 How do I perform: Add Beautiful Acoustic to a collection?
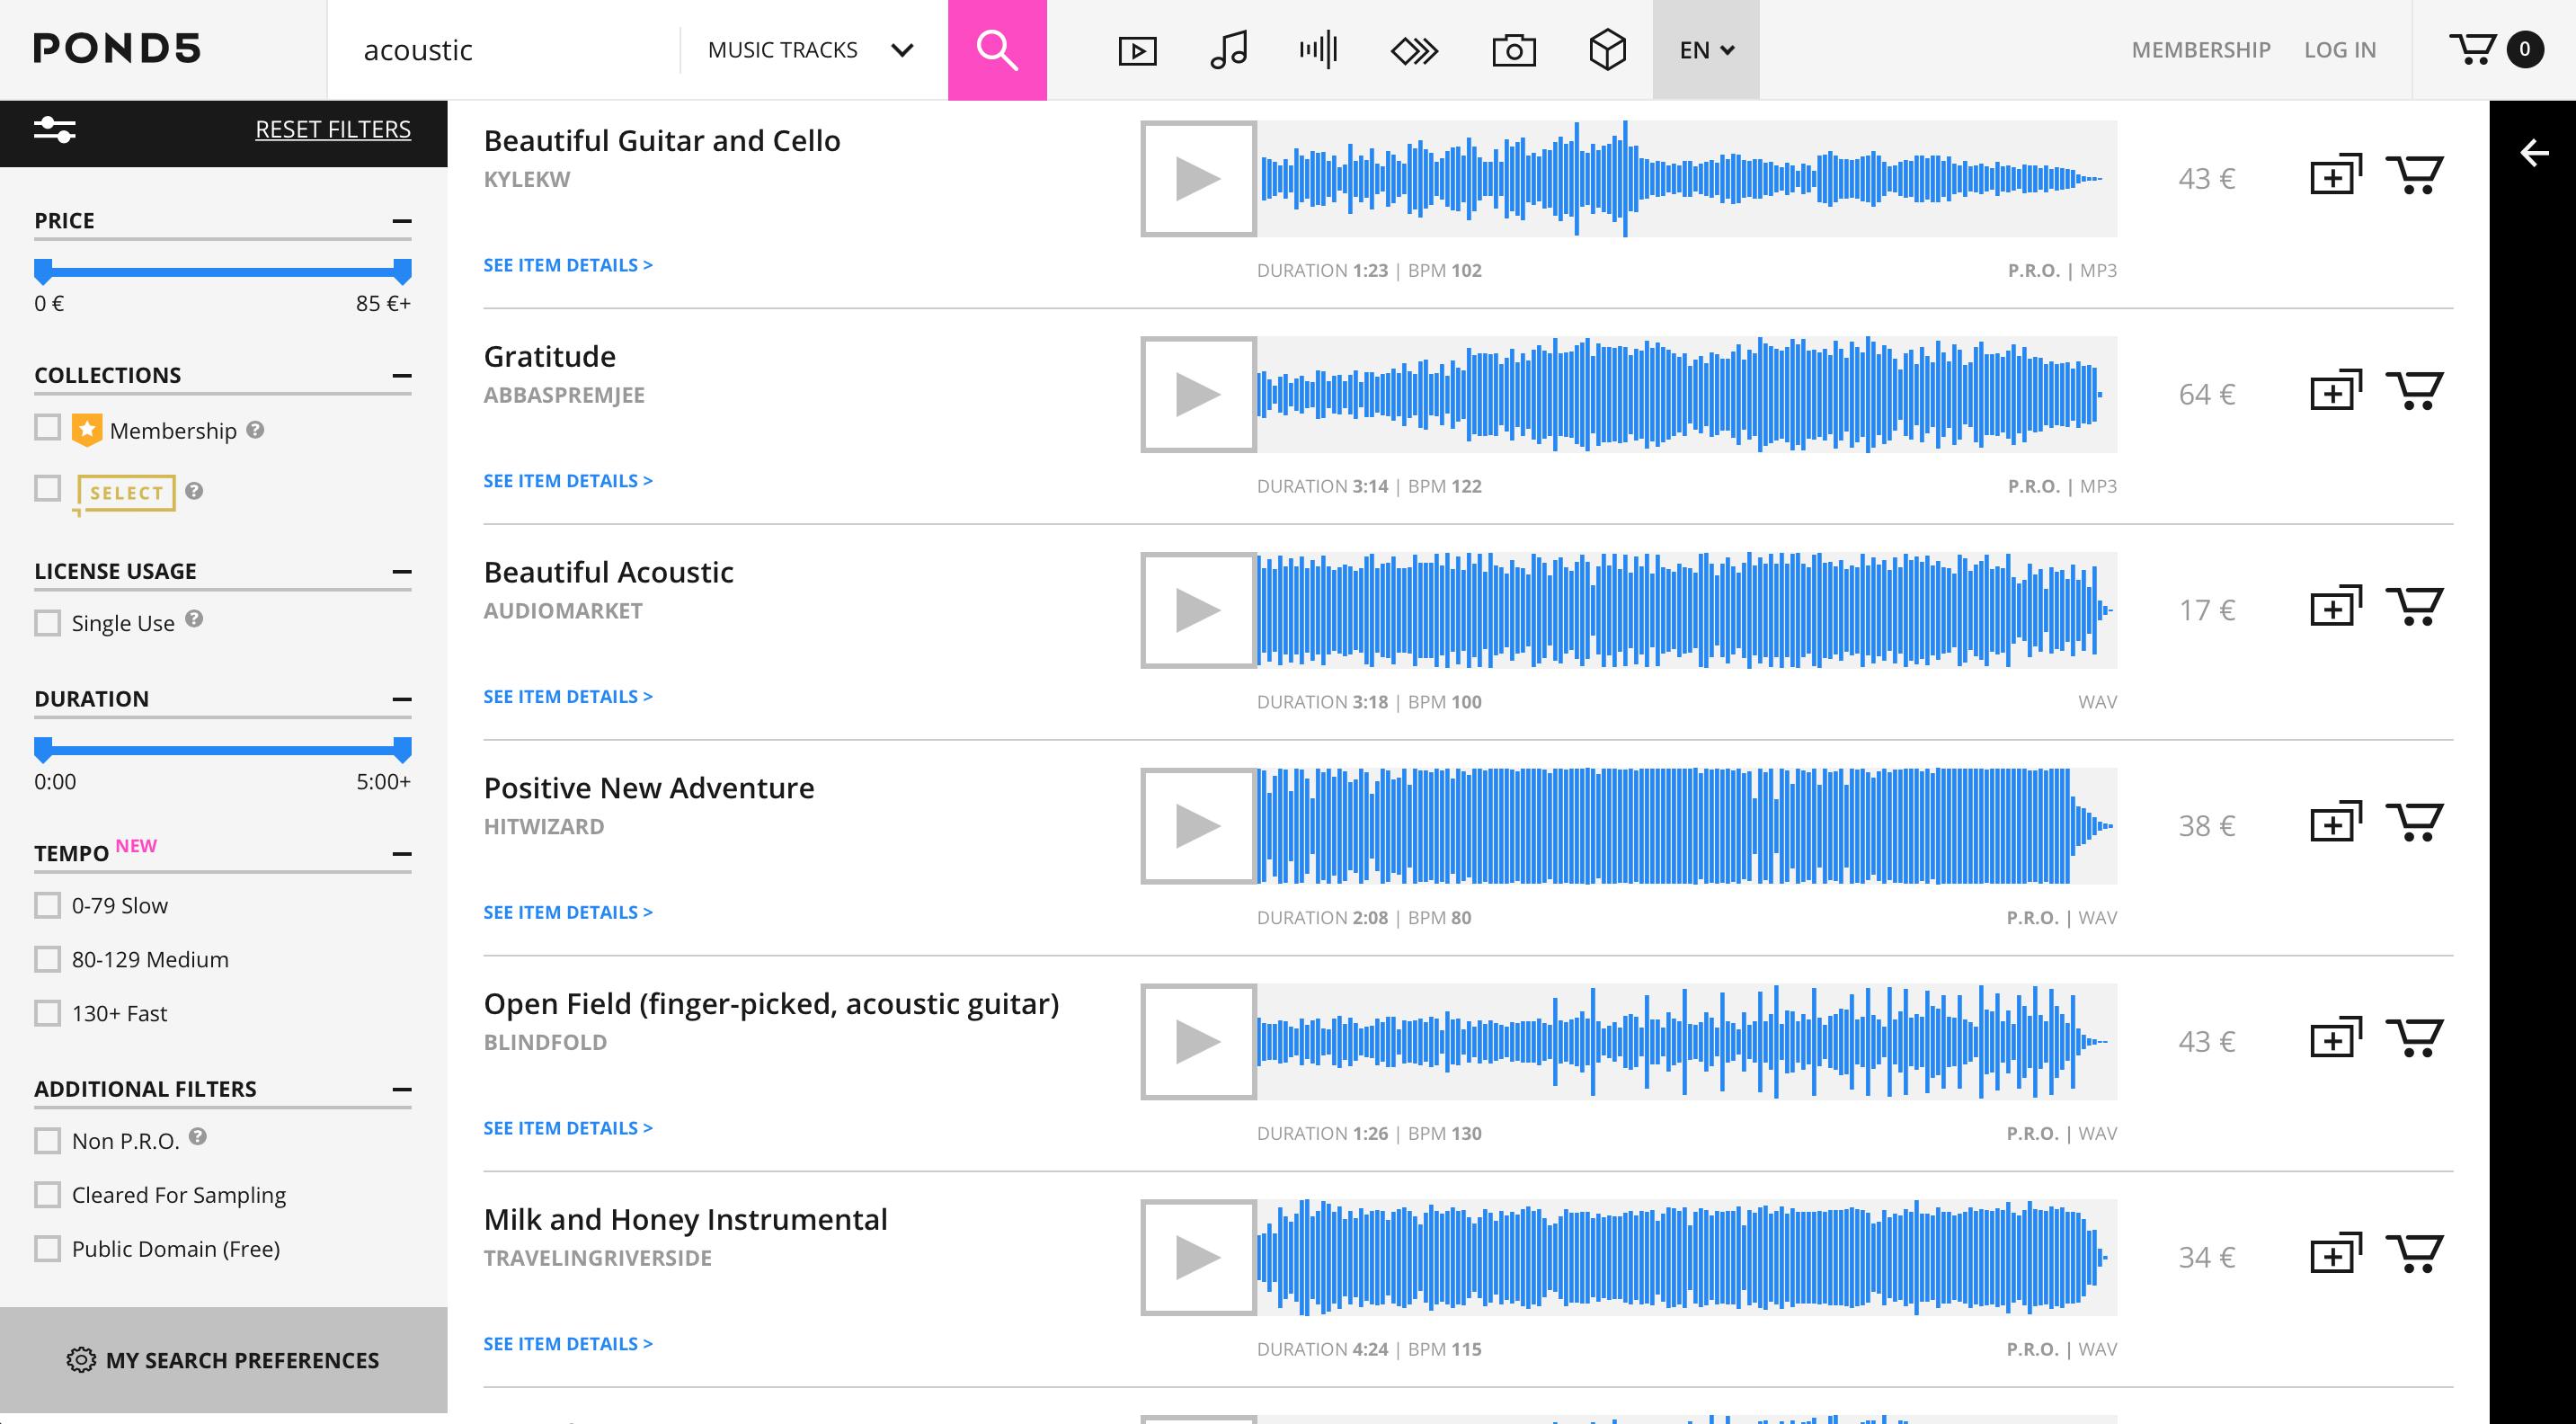coord(2335,606)
